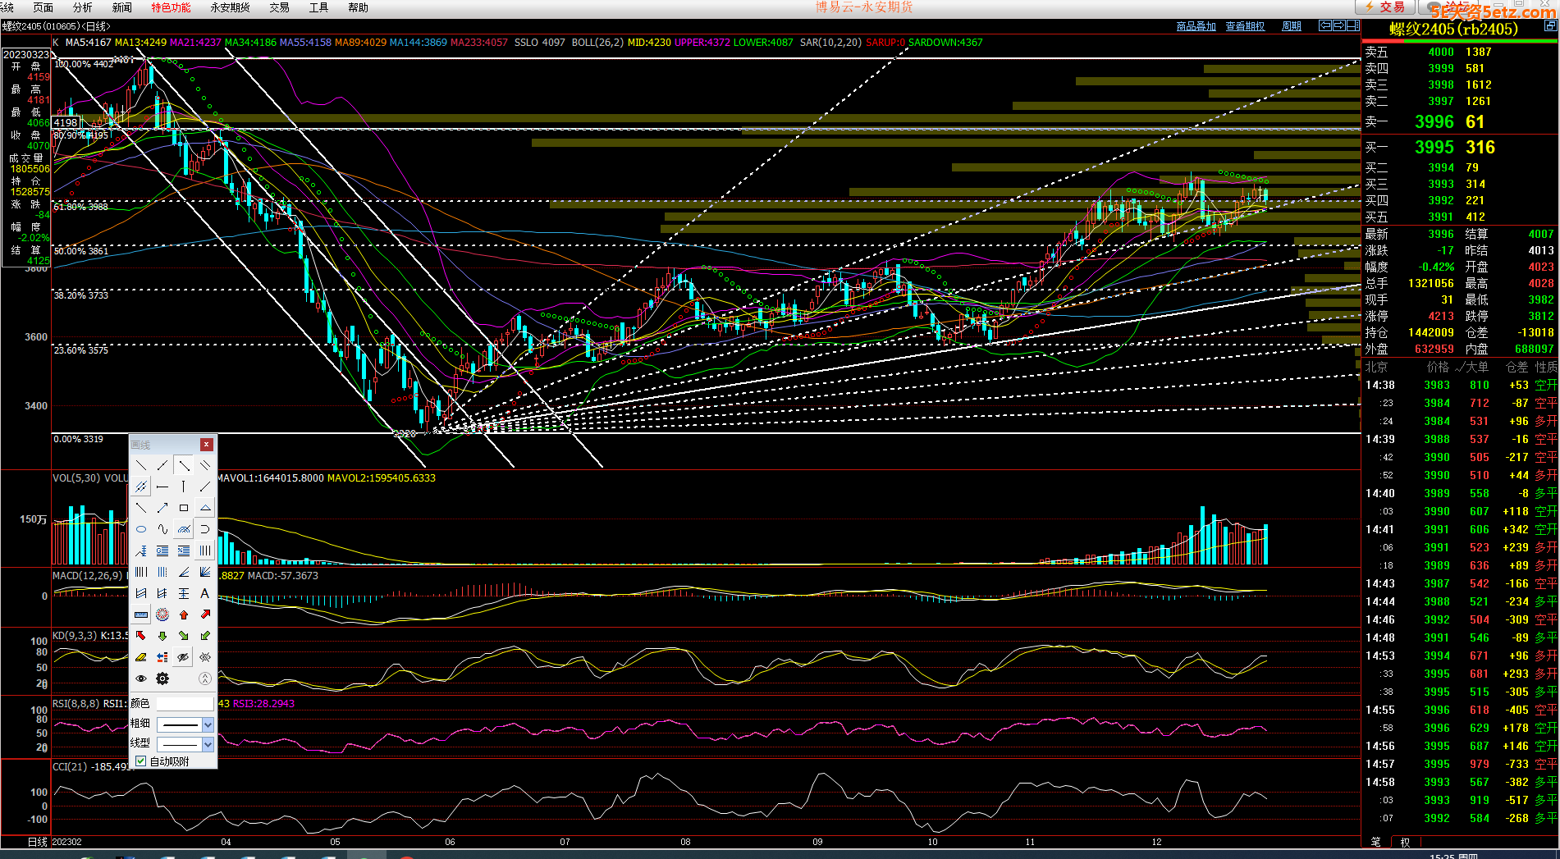1560x859 pixels.
Task: Select the eraser tool in drawing panel
Action: (x=141, y=657)
